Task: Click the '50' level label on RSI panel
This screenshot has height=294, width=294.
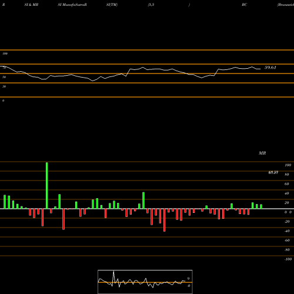Action: (x=4, y=77)
